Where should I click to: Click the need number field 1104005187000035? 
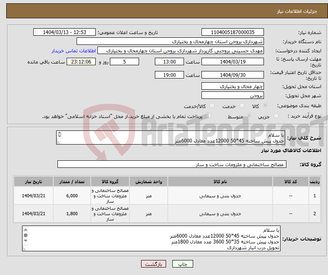click(x=233, y=32)
